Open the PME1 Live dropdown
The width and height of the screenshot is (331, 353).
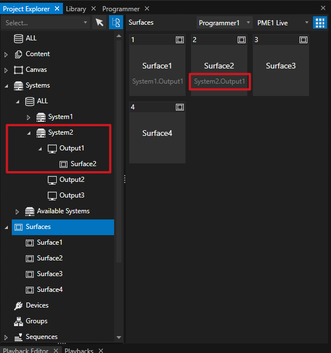click(283, 23)
